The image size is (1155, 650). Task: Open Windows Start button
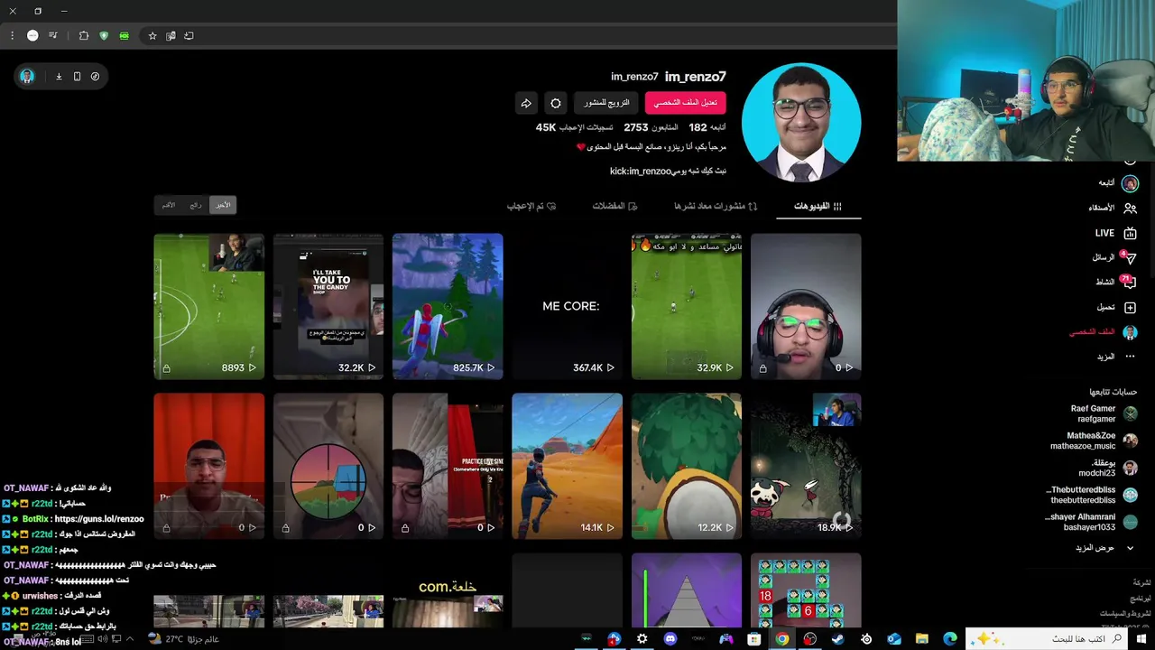(1141, 639)
